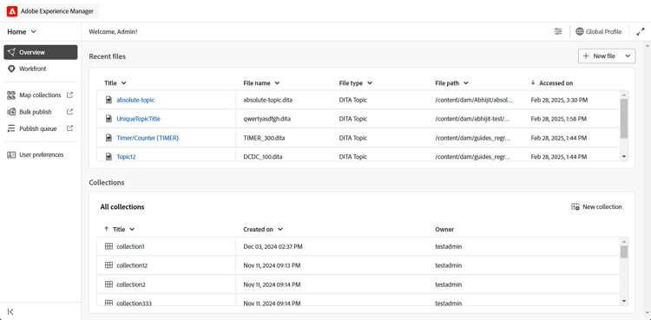Open Map collections external link icon

pyautogui.click(x=69, y=95)
